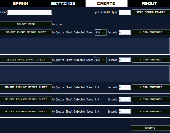
Task: Select the Create tab
Action: (107, 3)
